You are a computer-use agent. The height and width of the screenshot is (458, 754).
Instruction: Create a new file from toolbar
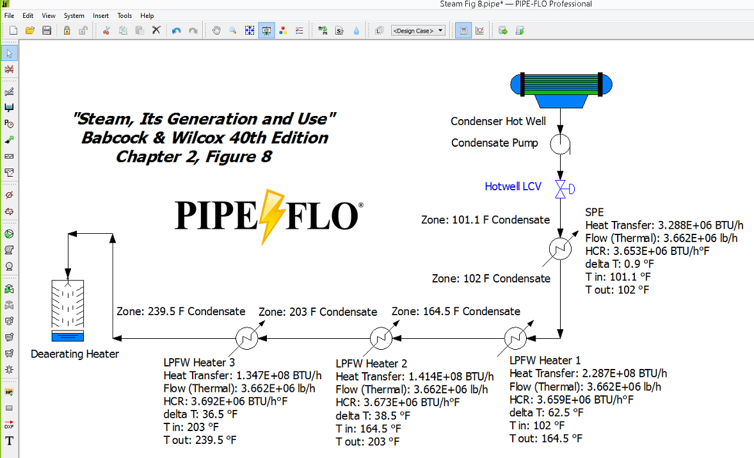coord(13,30)
